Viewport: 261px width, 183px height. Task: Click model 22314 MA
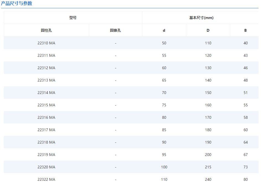click(46, 93)
